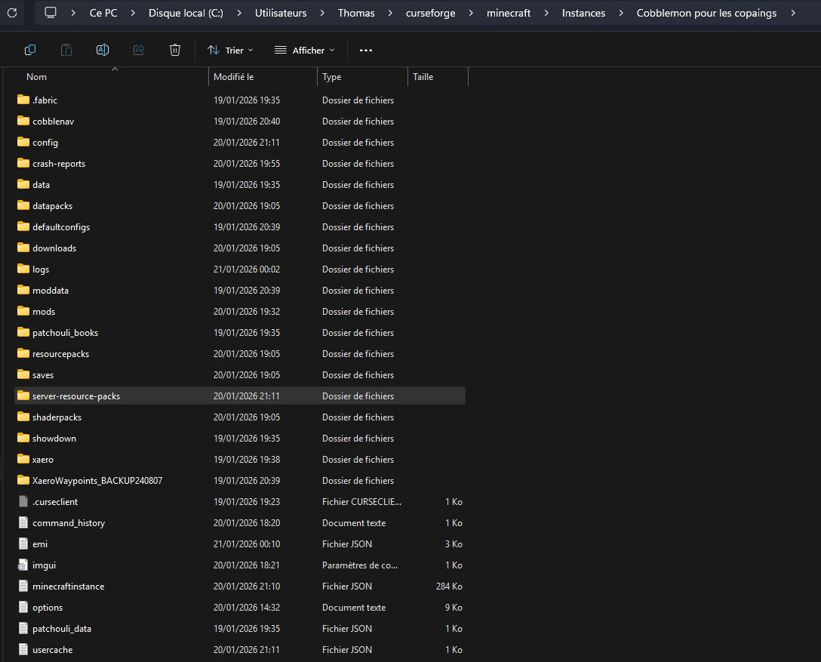Click the Delete trash icon
The image size is (821, 662).
coord(175,50)
